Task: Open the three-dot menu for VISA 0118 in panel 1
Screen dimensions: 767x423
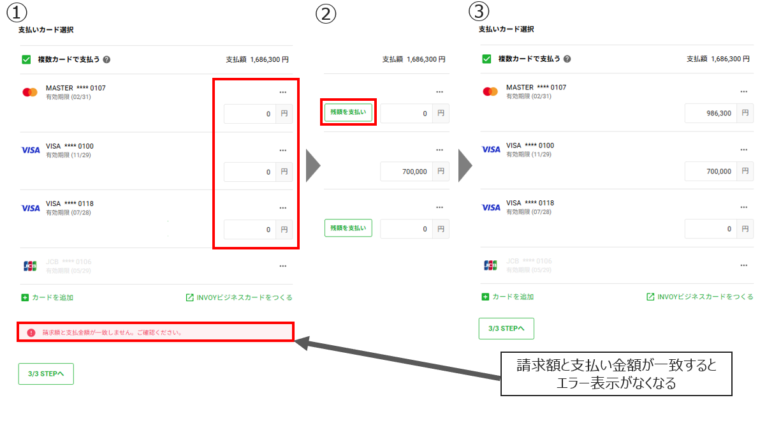Action: pyautogui.click(x=283, y=207)
